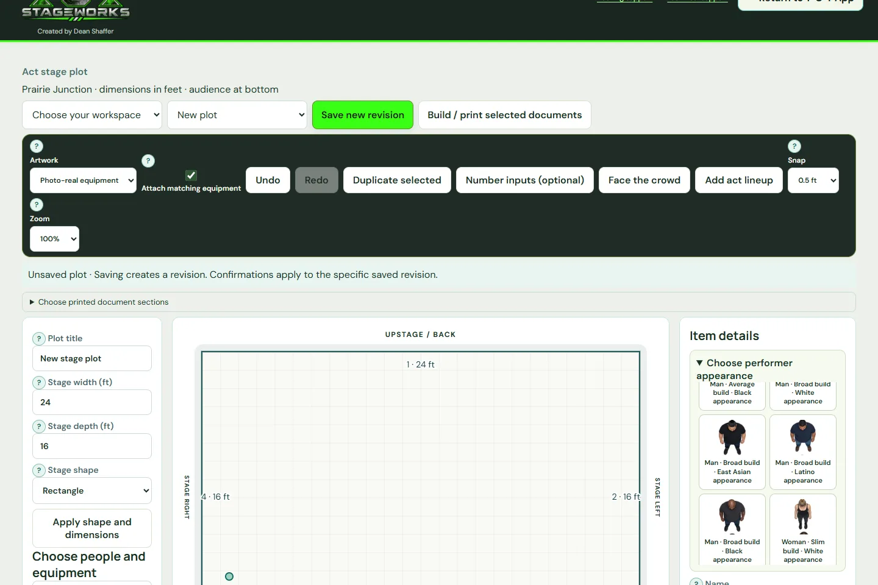Image resolution: width=878 pixels, height=585 pixels.
Task: Click Apply shape and dimensions button
Action: [92, 528]
